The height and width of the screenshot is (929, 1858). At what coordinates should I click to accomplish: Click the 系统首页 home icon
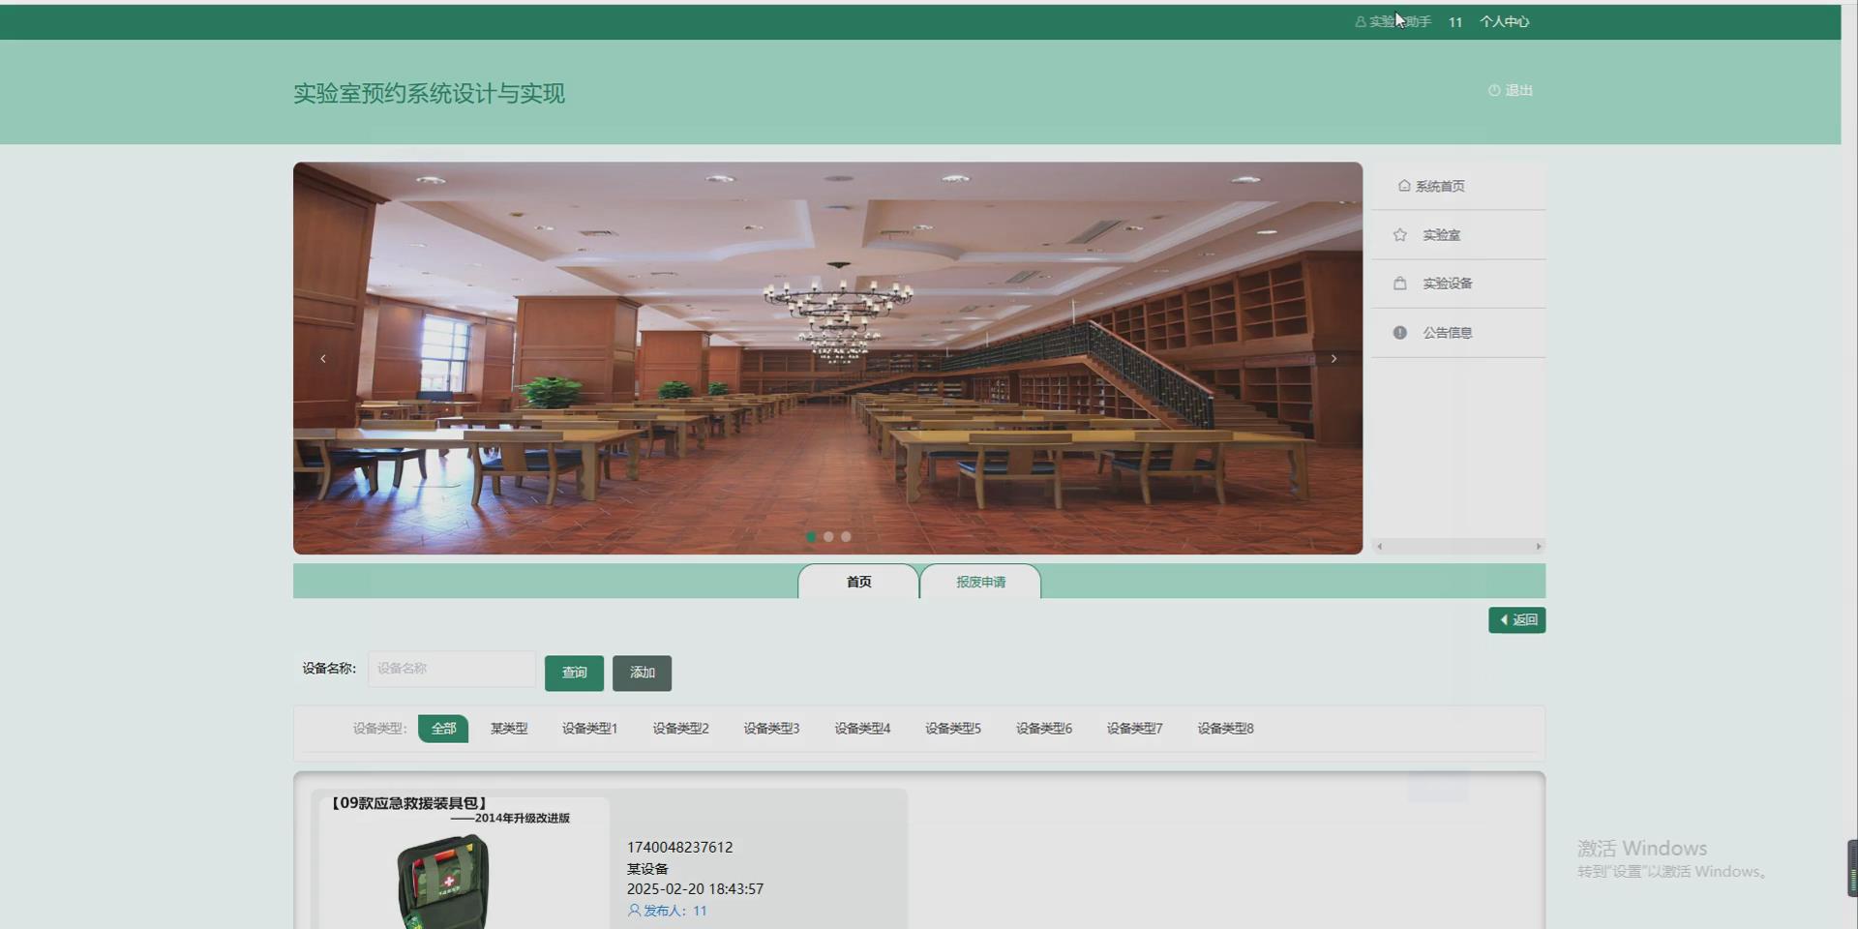tap(1404, 186)
